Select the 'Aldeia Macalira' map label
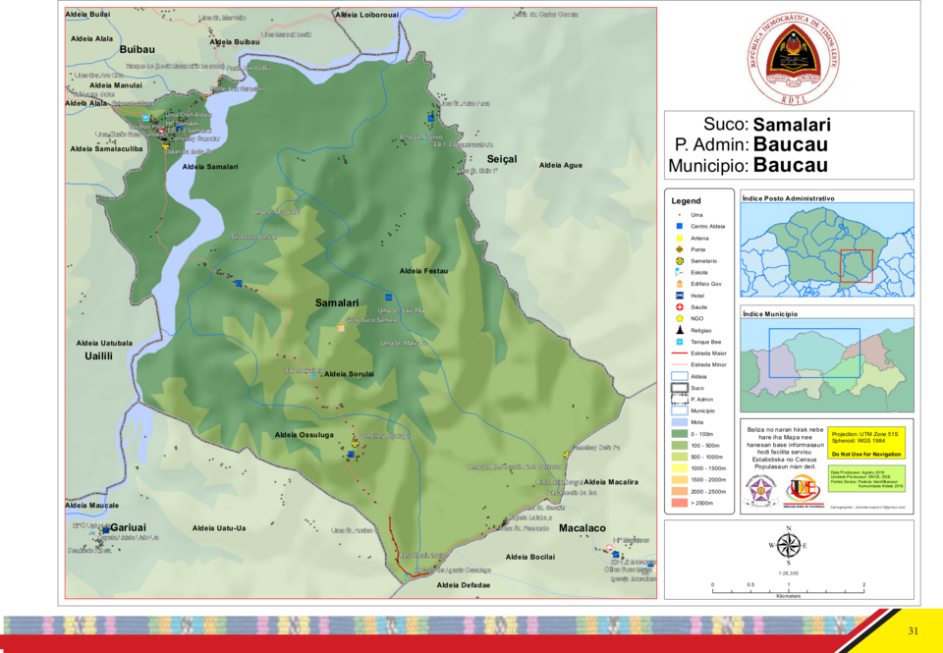The height and width of the screenshot is (653, 943). tap(611, 482)
